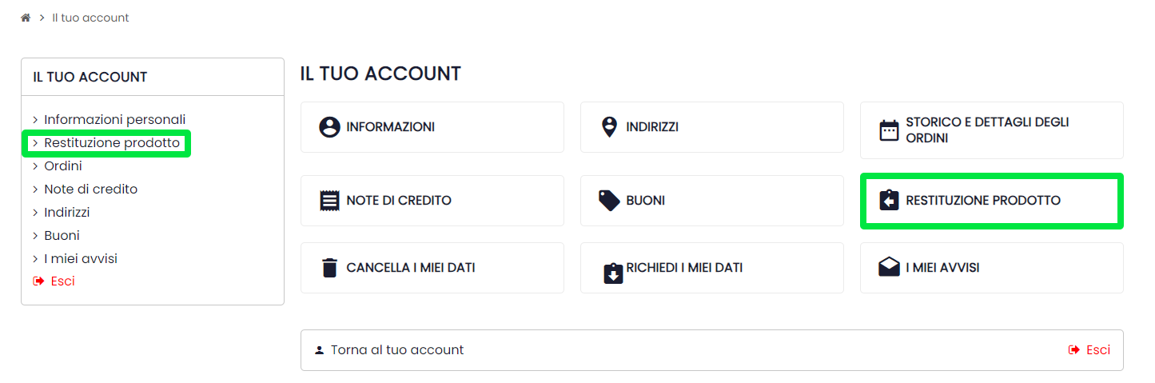1155x383 pixels.
Task: Click the calendar icon for order history
Action: point(889,130)
